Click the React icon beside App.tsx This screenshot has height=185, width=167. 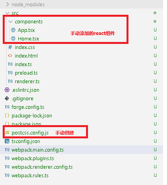[x=13, y=30]
